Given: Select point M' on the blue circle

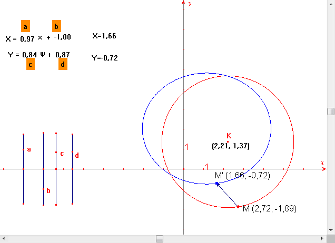Looking at the screenshot, I should [217, 184].
